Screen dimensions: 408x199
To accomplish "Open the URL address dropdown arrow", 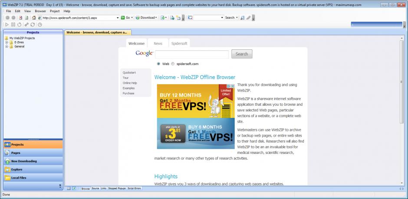I will [118, 18].
